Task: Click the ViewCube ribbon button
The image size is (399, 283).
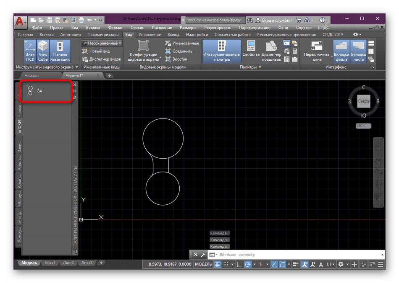Action: coord(43,51)
